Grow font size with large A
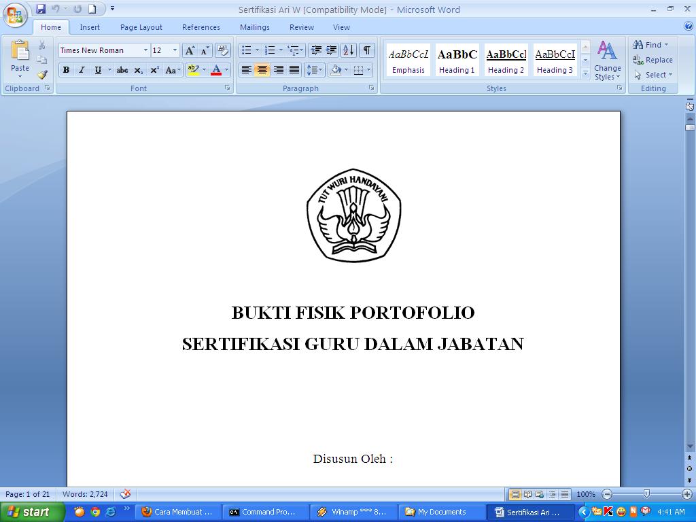The image size is (696, 522). (x=190, y=50)
